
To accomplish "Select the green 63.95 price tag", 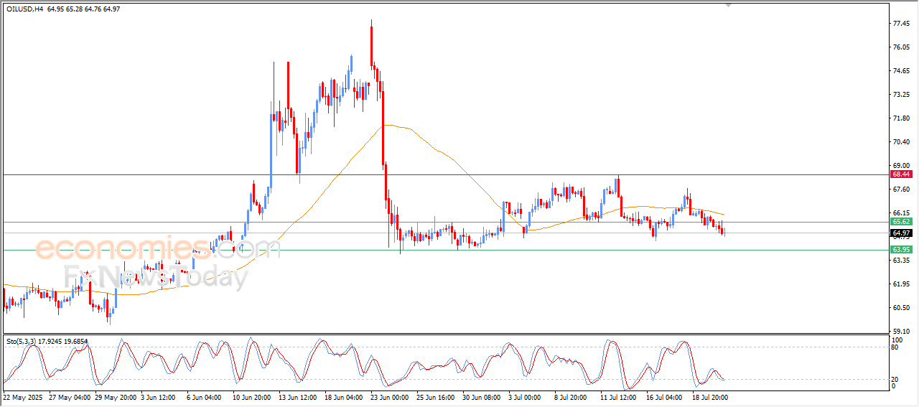I will tap(901, 250).
